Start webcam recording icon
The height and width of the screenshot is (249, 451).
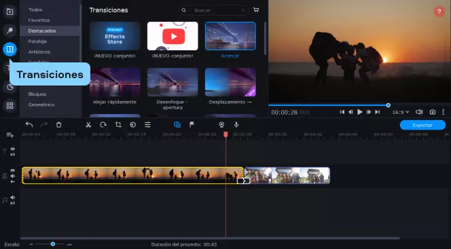pos(221,125)
